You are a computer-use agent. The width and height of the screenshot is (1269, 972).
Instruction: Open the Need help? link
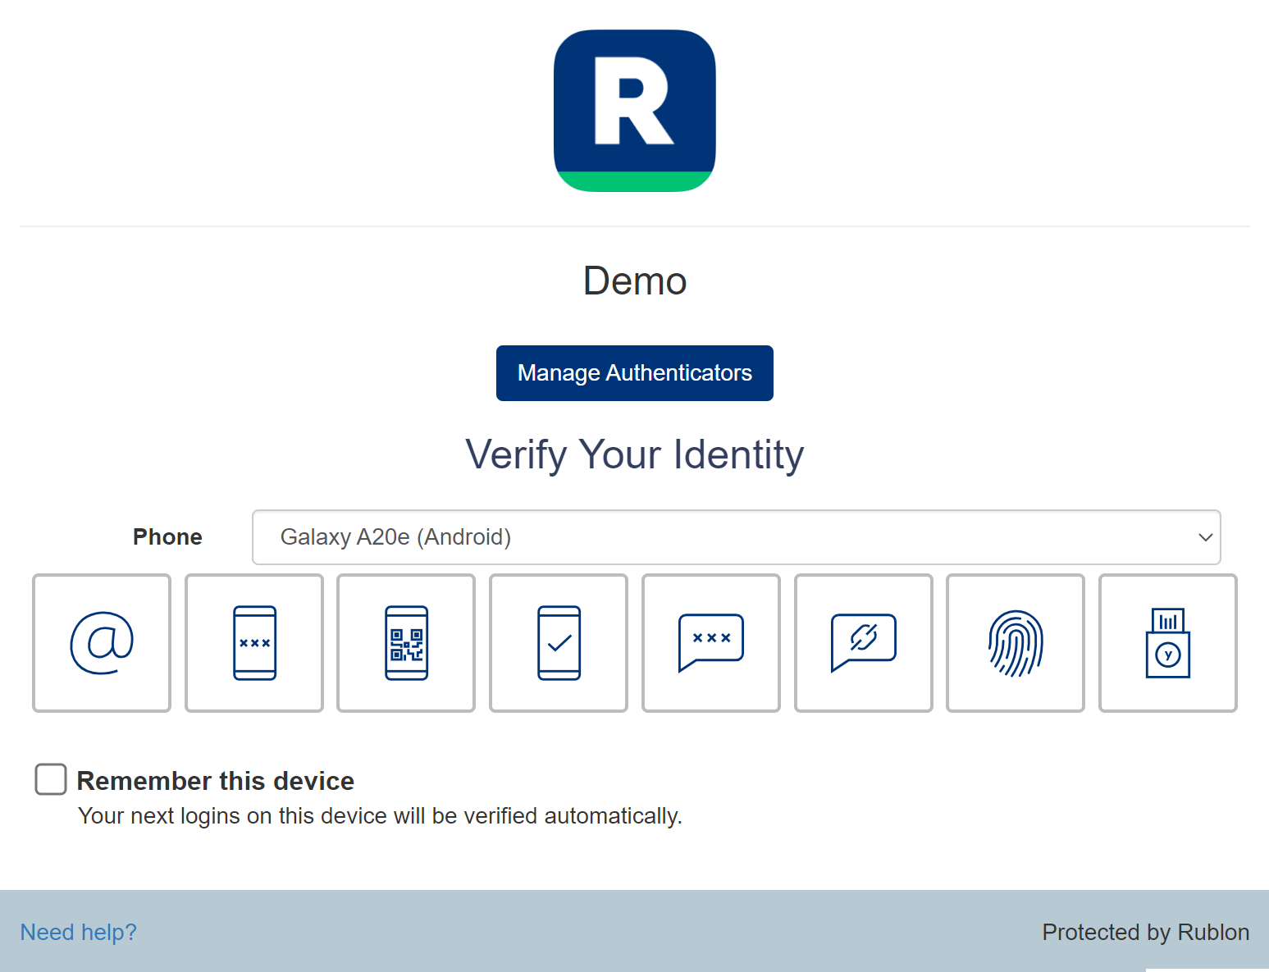pos(78,932)
